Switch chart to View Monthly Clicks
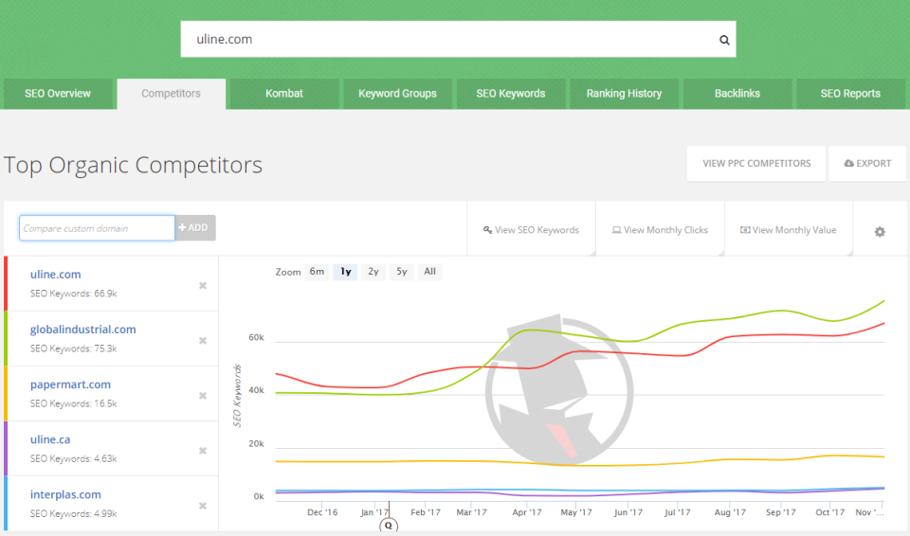910x536 pixels. coord(660,230)
